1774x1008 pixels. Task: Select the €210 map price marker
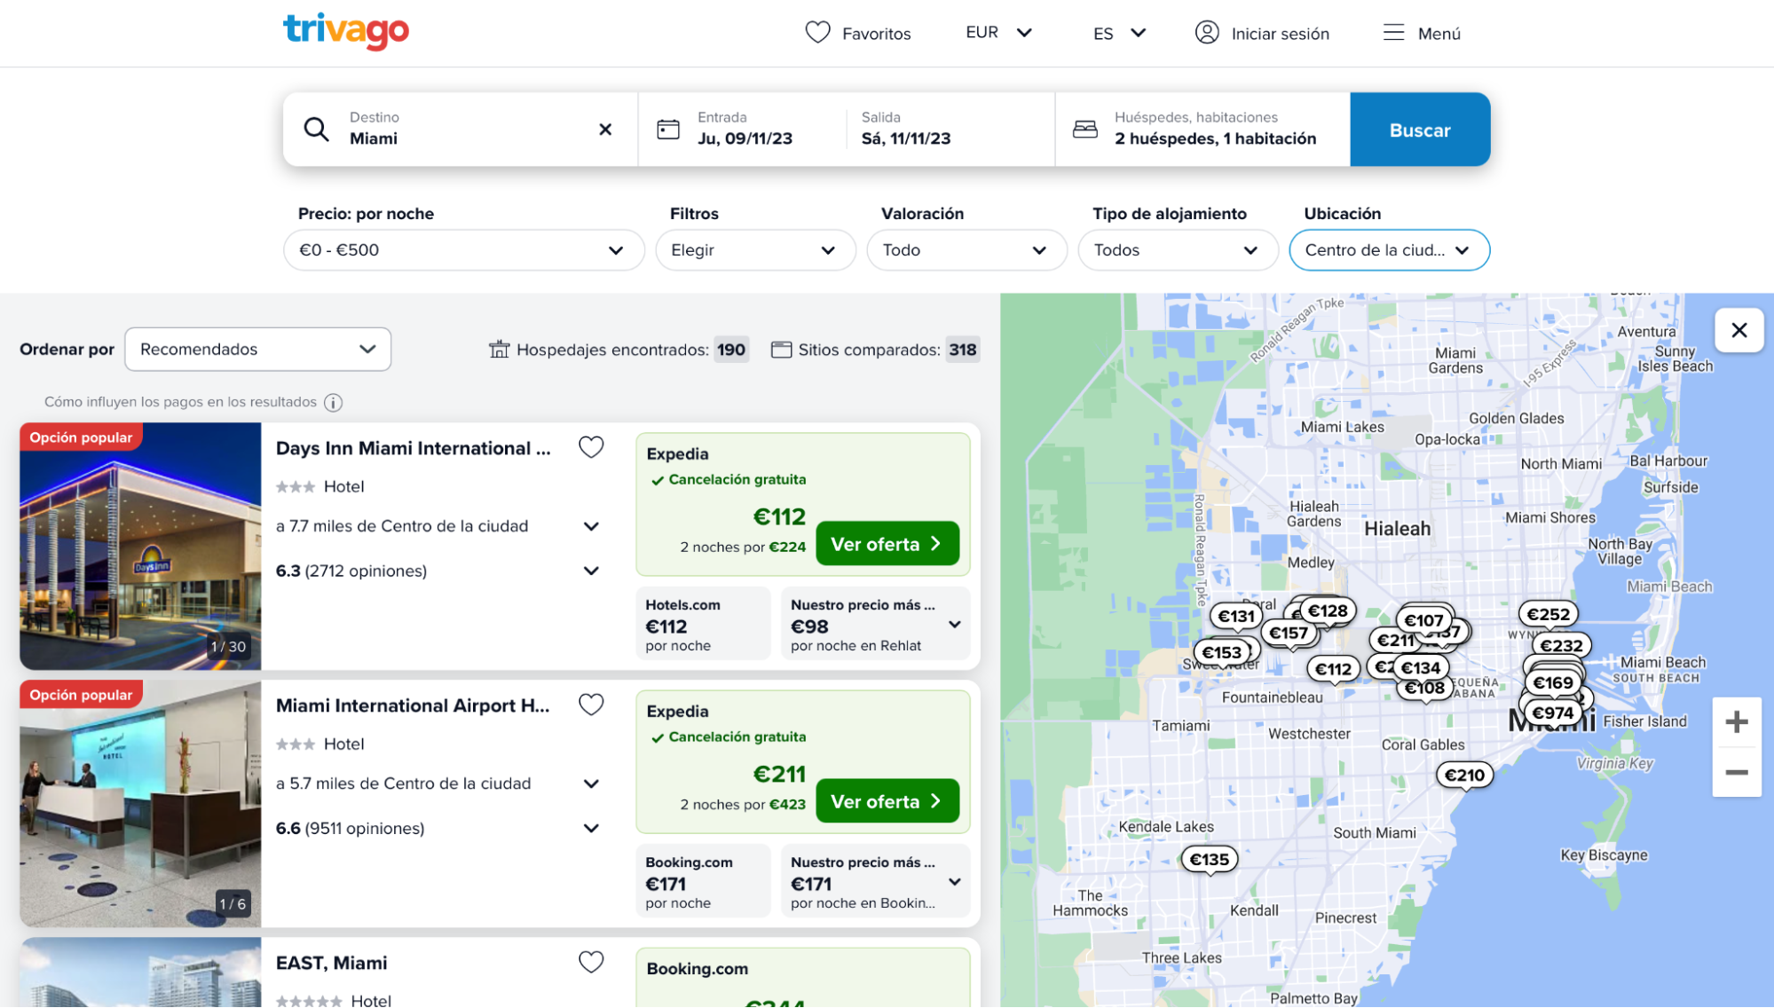(1465, 776)
